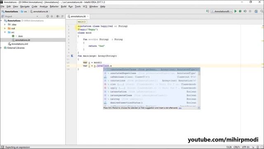
Task: Open the Refactor menu
Action: pos(54,7)
